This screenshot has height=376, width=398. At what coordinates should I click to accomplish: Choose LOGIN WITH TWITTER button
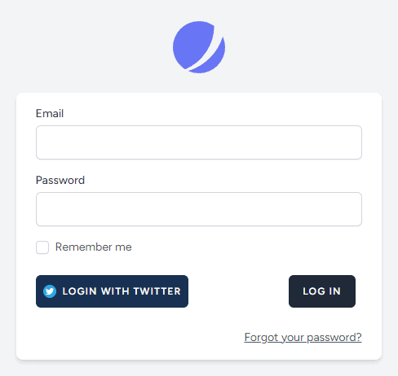click(x=112, y=291)
